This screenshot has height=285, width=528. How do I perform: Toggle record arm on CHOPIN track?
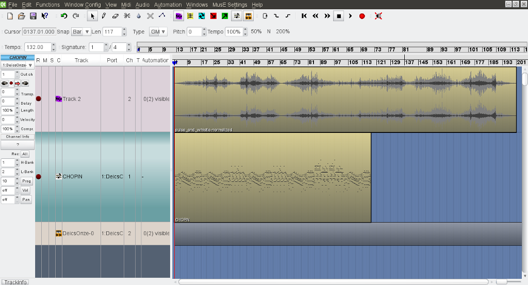(38, 176)
